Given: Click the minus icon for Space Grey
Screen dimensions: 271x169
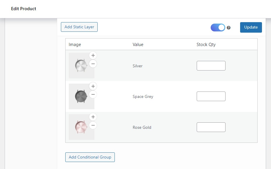Looking at the screenshot, I should point(93,94).
